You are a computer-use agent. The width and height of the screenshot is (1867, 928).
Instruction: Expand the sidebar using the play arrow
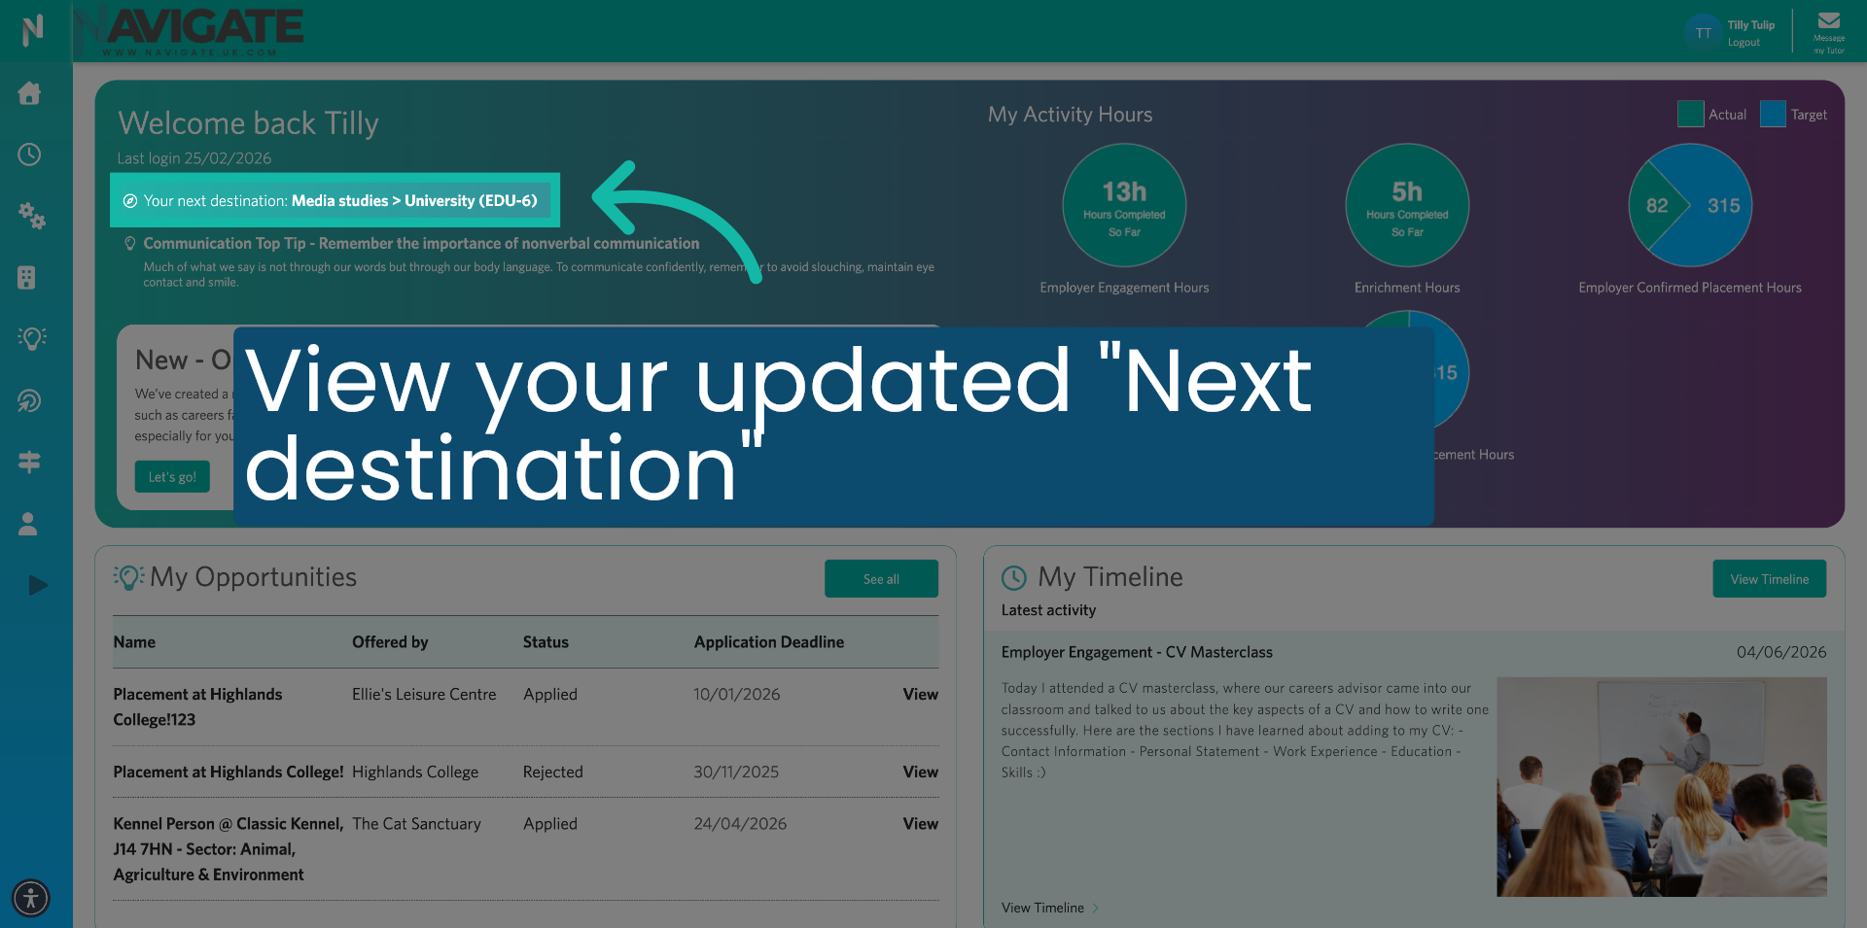38,585
